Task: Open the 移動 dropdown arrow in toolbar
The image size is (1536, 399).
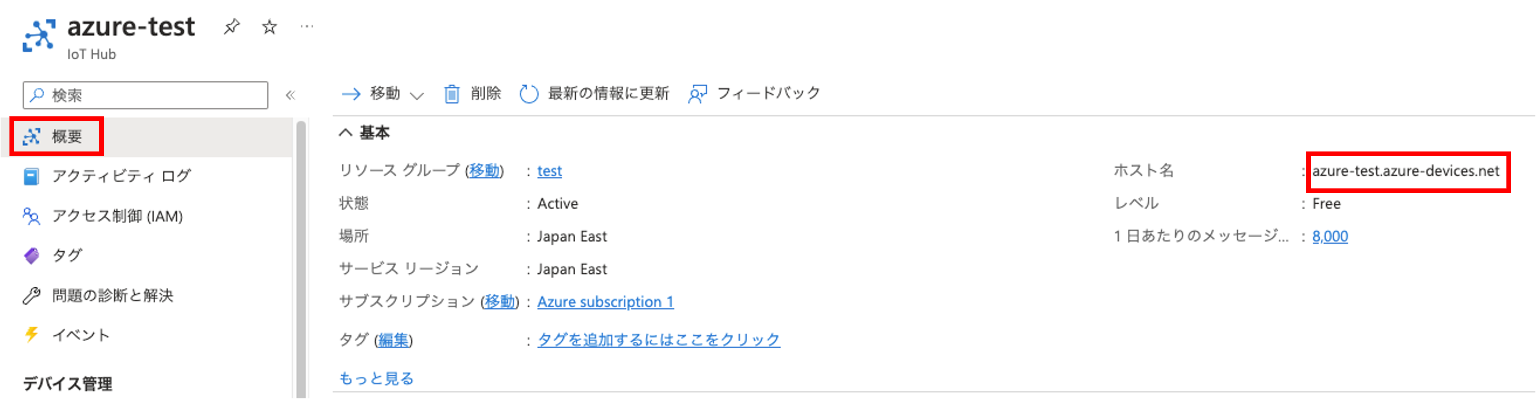Action: click(417, 95)
